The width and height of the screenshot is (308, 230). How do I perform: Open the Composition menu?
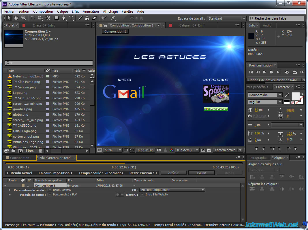(43, 12)
